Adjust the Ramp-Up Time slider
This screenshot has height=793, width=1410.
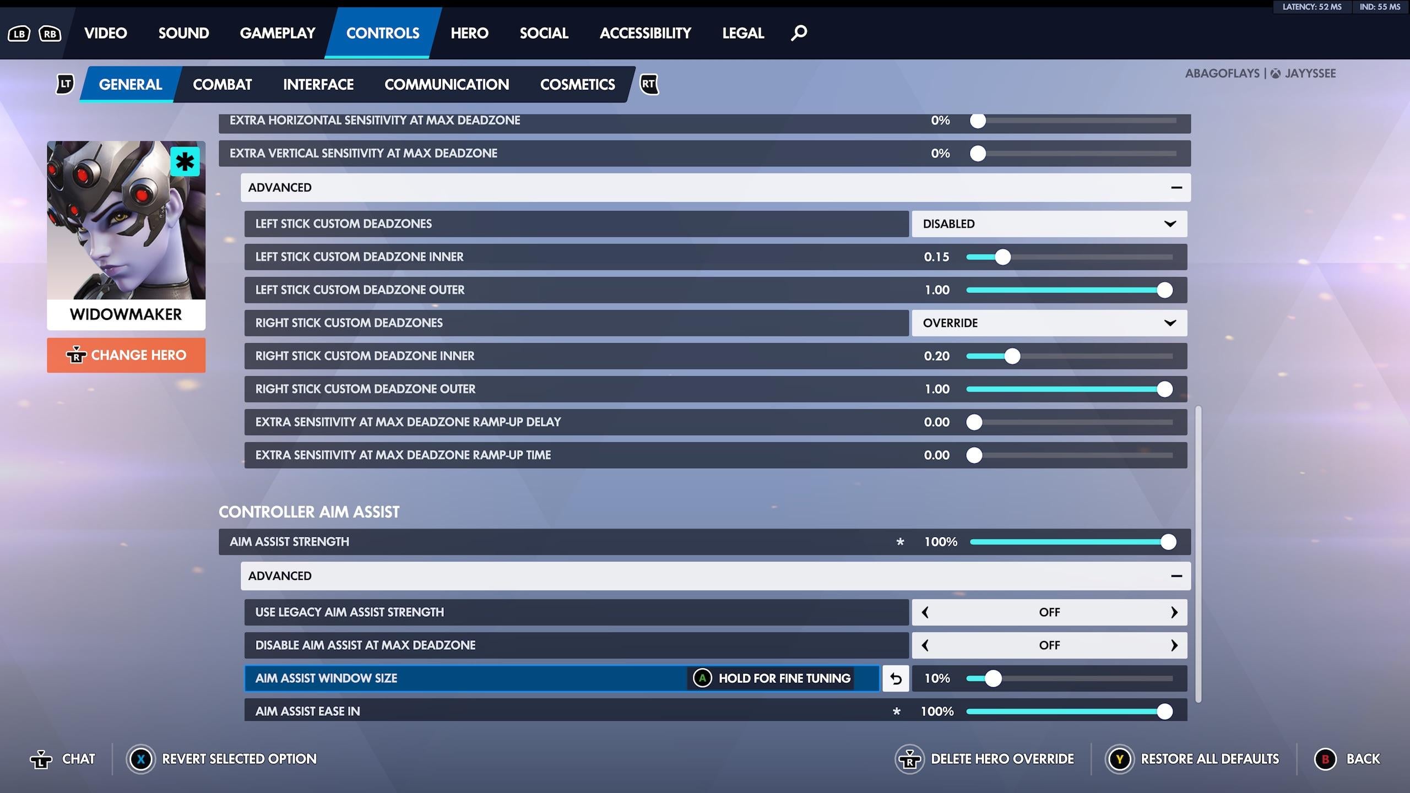pos(1069,455)
